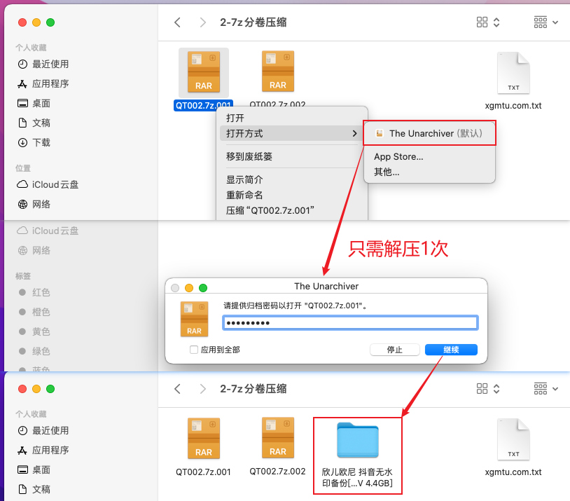Click the 继续 button in The Unarchiver
The height and width of the screenshot is (501, 570).
[451, 350]
